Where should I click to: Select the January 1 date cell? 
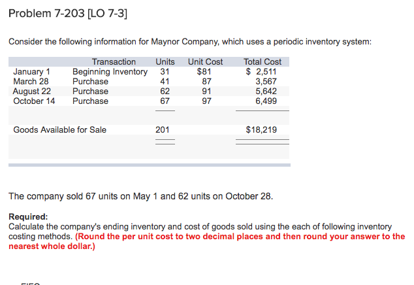(x=32, y=72)
